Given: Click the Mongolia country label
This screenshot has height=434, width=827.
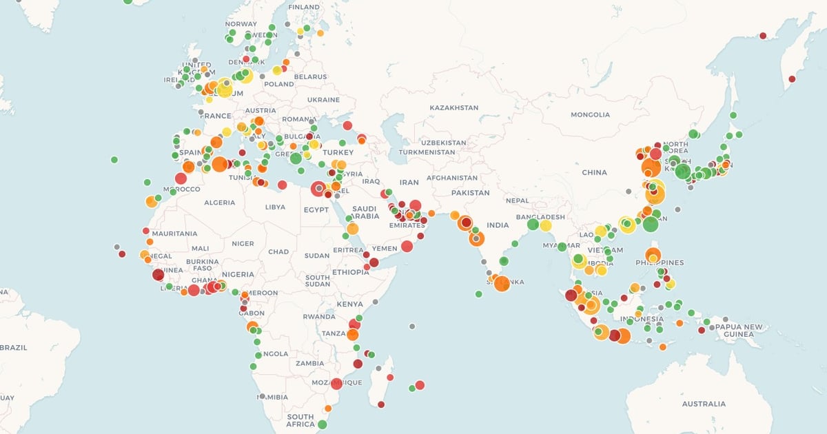Looking at the screenshot, I should click(x=591, y=114).
